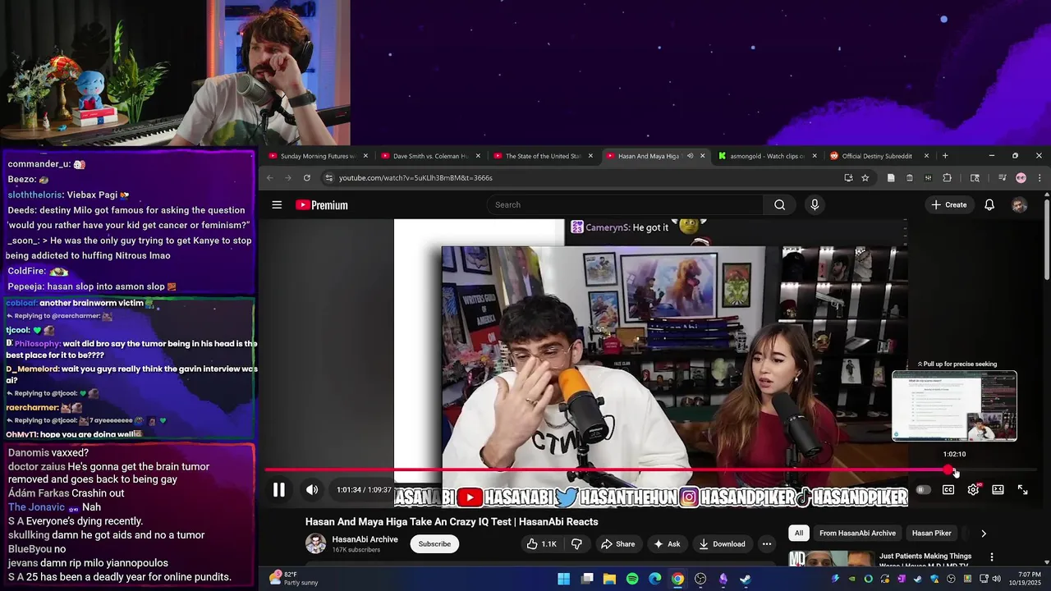The width and height of the screenshot is (1051, 591).
Task: Go back in the browser
Action: [x=269, y=178]
